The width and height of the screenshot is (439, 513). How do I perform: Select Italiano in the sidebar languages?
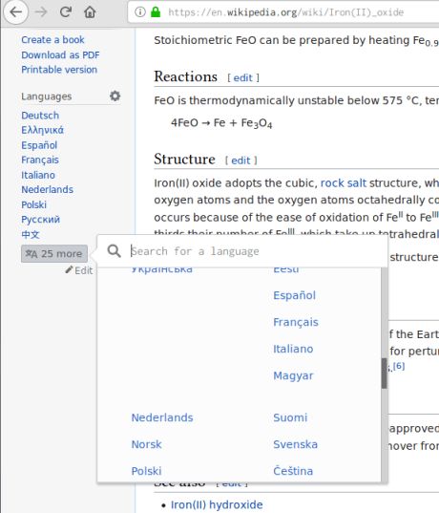[x=38, y=175]
